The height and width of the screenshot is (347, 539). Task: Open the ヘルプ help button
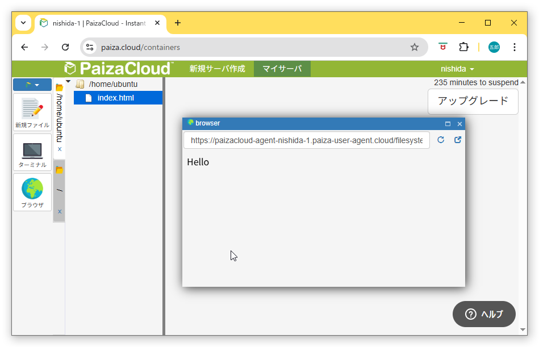coord(484,314)
